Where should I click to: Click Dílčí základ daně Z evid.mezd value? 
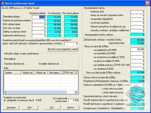pos(54,25)
